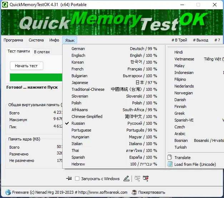Select Vietnamese language
This screenshot has height=198, width=224.
[x=195, y=59]
